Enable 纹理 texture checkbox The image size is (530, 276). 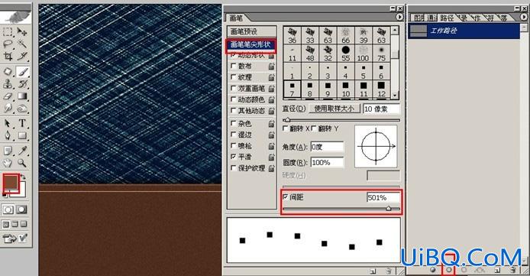tap(233, 76)
